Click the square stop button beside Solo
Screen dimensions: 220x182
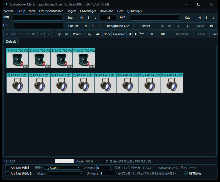click(152, 34)
